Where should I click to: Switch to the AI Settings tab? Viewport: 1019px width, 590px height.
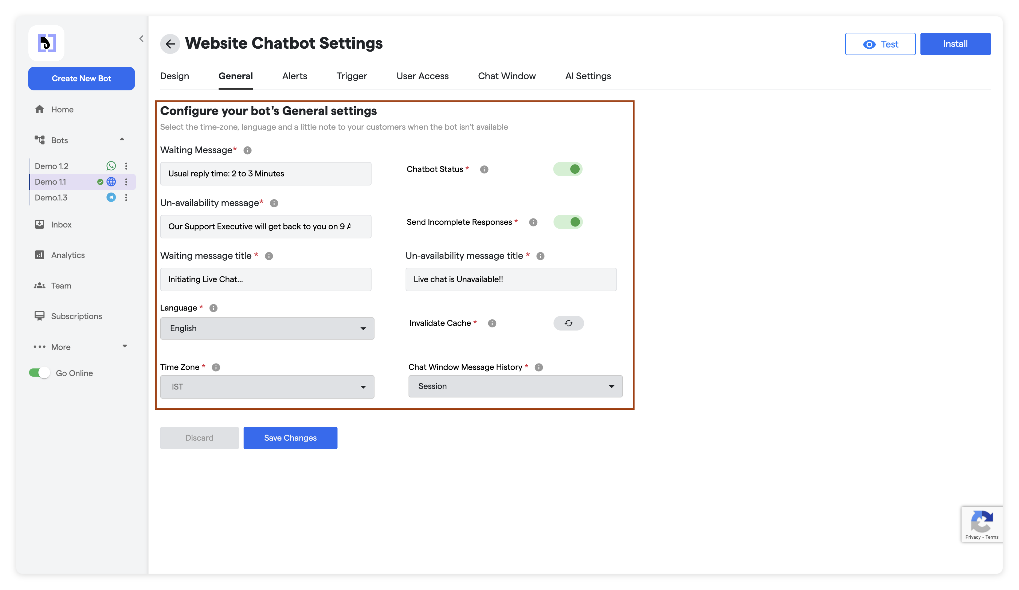pos(588,76)
